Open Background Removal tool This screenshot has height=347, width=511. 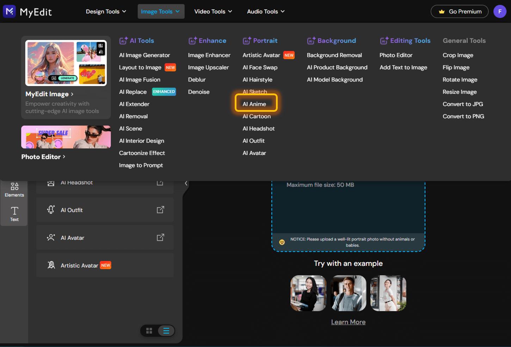(334, 55)
